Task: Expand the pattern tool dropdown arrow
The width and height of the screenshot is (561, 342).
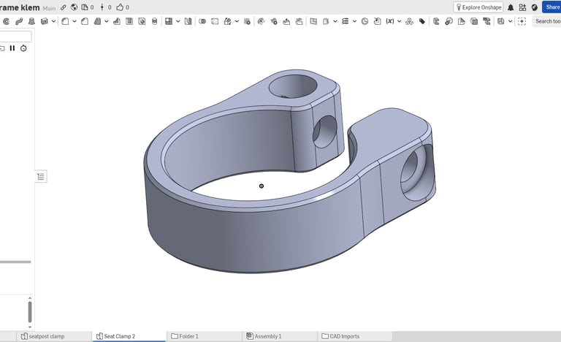Action: 178,21
